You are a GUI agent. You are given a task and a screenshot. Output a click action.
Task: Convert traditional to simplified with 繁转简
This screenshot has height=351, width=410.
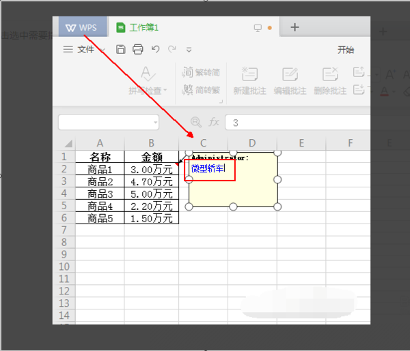pos(201,72)
